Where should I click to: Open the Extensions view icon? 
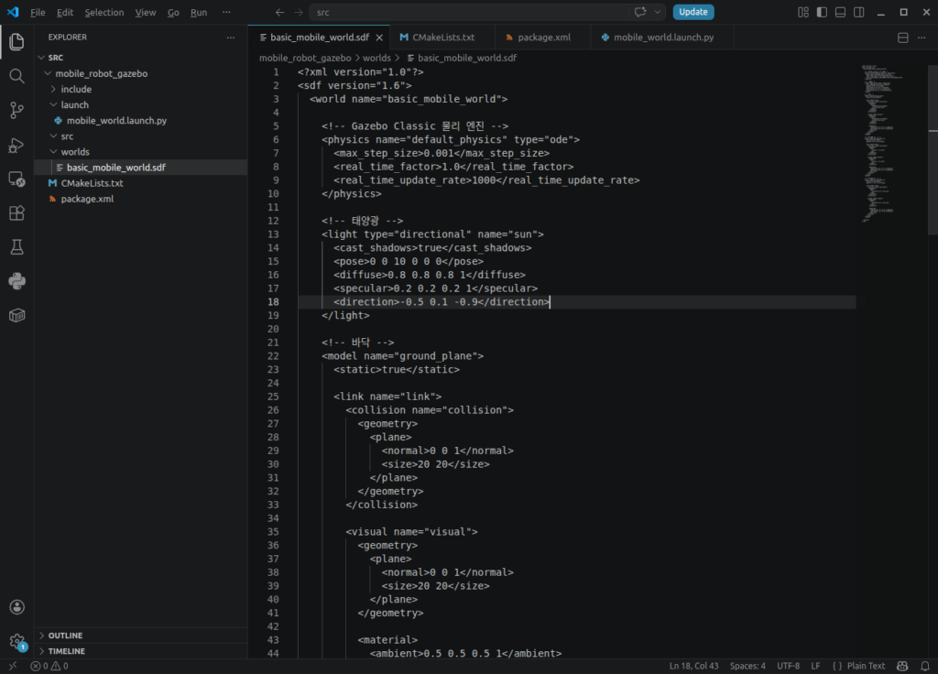(x=16, y=212)
